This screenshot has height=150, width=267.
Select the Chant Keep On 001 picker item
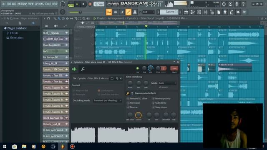[55, 45]
